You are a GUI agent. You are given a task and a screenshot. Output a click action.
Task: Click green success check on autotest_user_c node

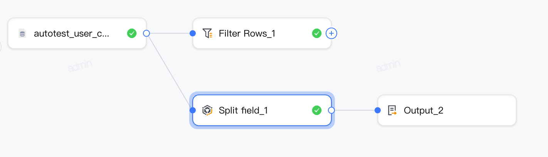132,33
